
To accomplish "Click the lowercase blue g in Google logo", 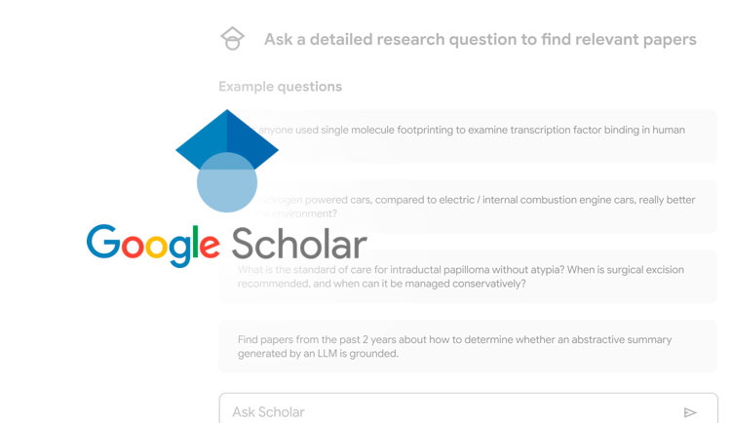I will pos(181,251).
